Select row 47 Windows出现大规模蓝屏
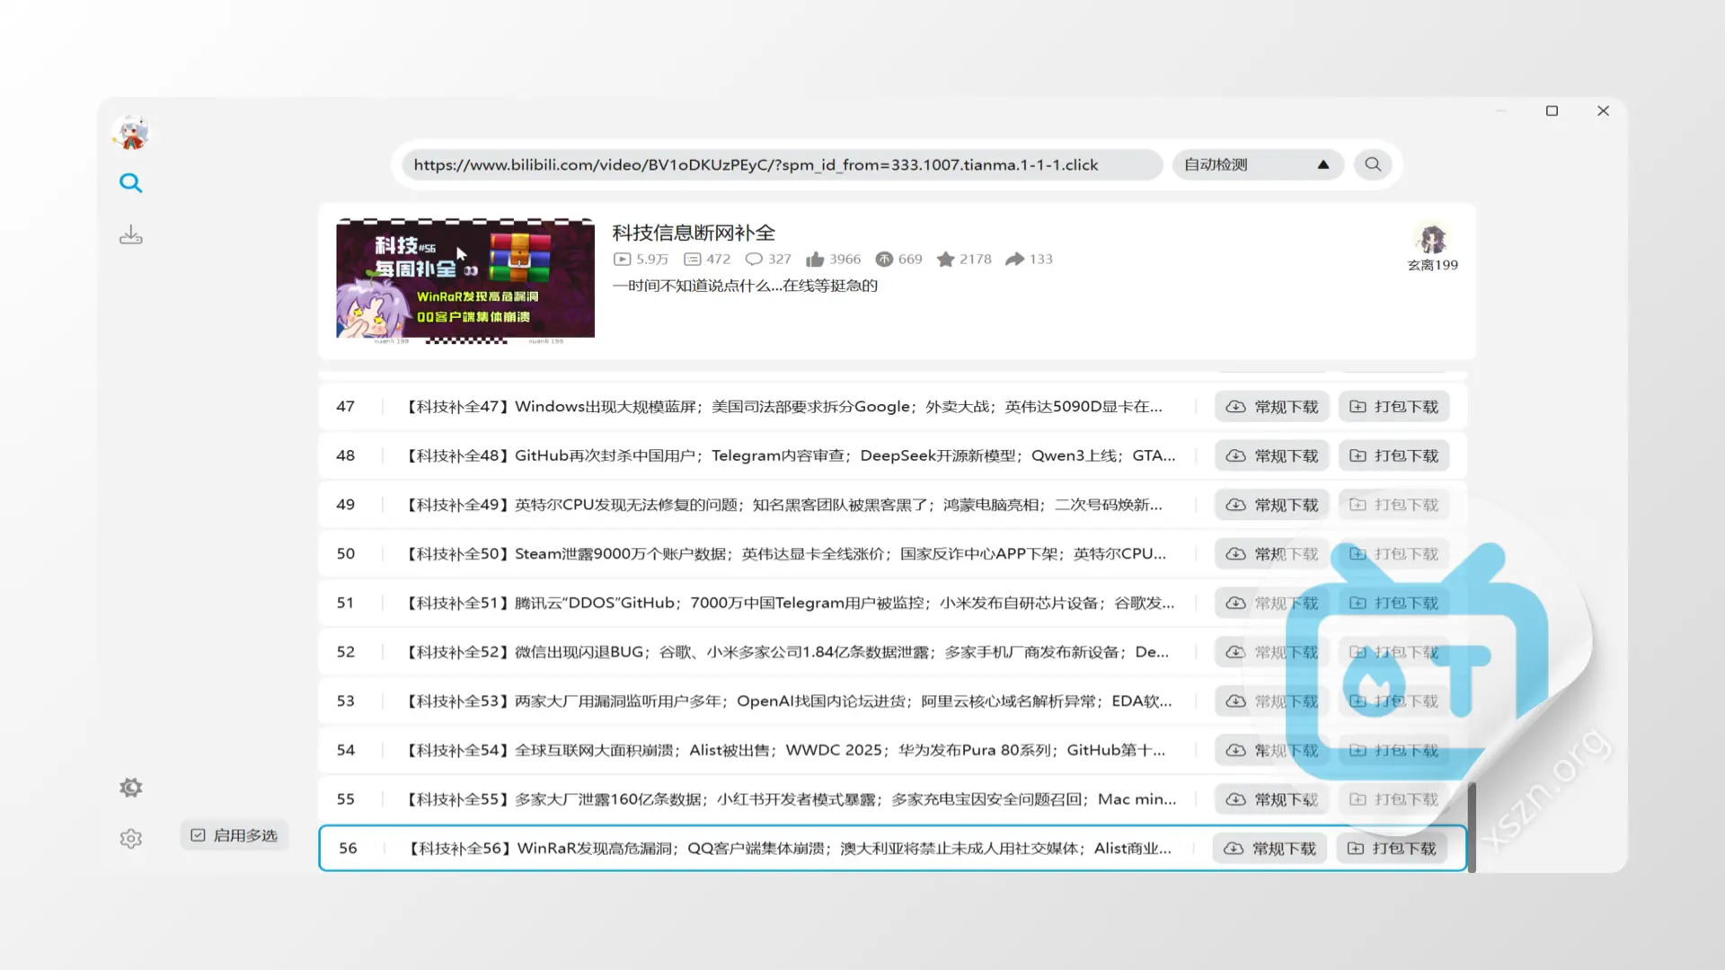The image size is (1725, 970). click(x=893, y=407)
